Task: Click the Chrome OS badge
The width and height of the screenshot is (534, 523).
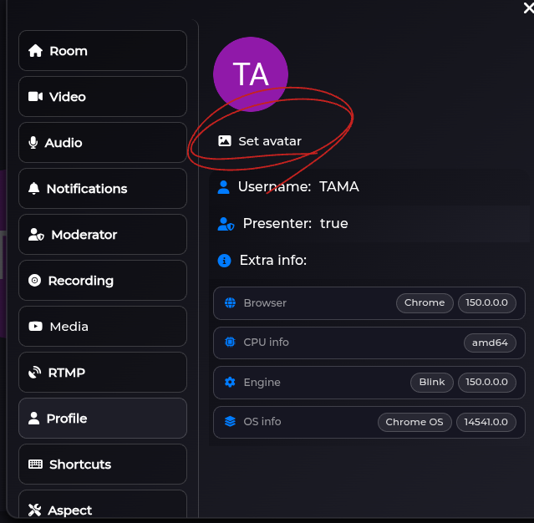Action: point(414,422)
